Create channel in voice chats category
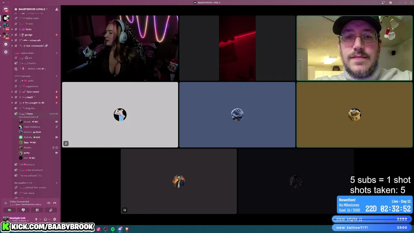This screenshot has height=233, width=414. [x=57, y=53]
